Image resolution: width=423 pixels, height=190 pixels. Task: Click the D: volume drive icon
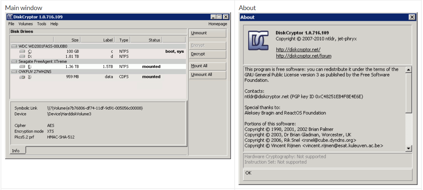(23, 56)
